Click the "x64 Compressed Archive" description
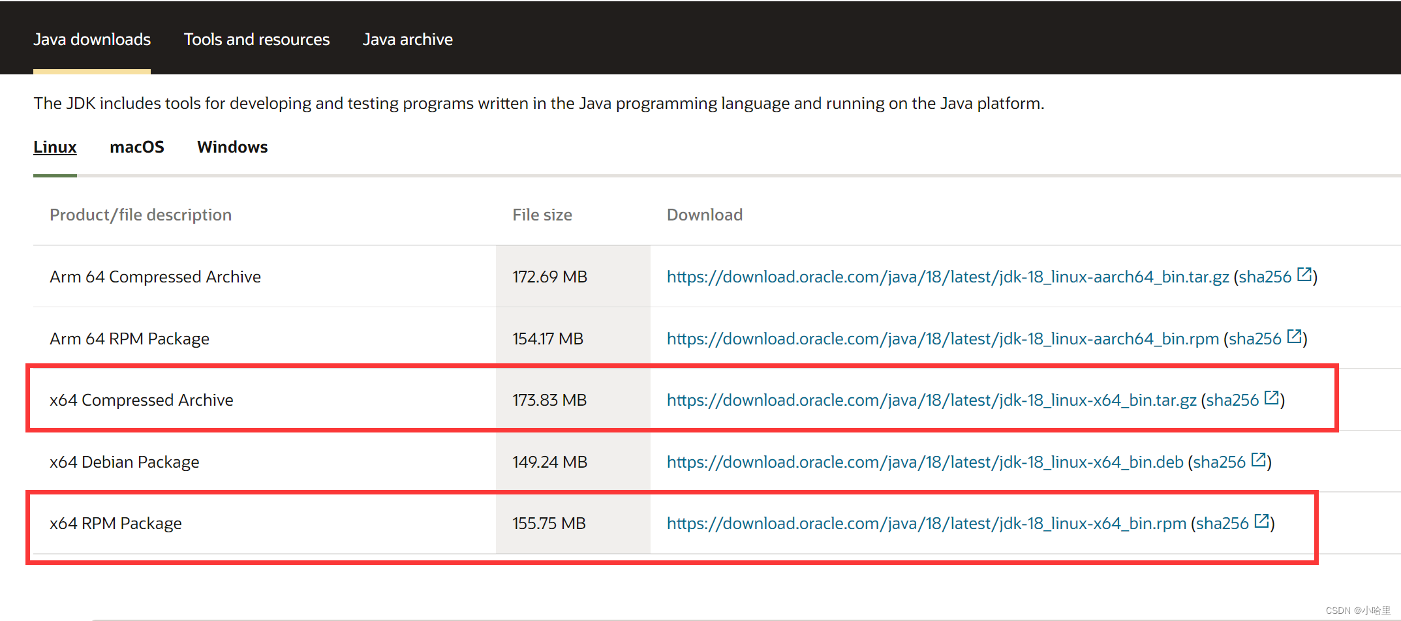This screenshot has height=621, width=1401. pos(142,400)
